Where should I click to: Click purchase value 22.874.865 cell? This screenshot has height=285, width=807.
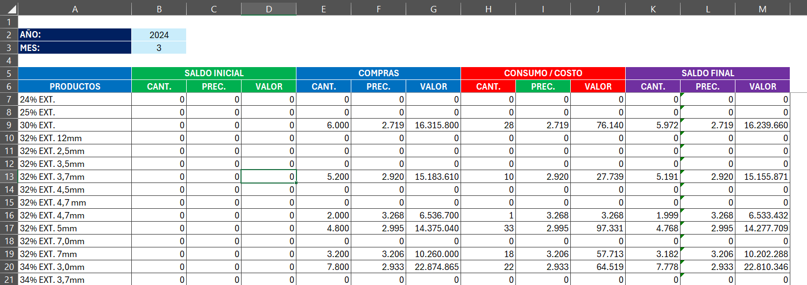pyautogui.click(x=433, y=267)
